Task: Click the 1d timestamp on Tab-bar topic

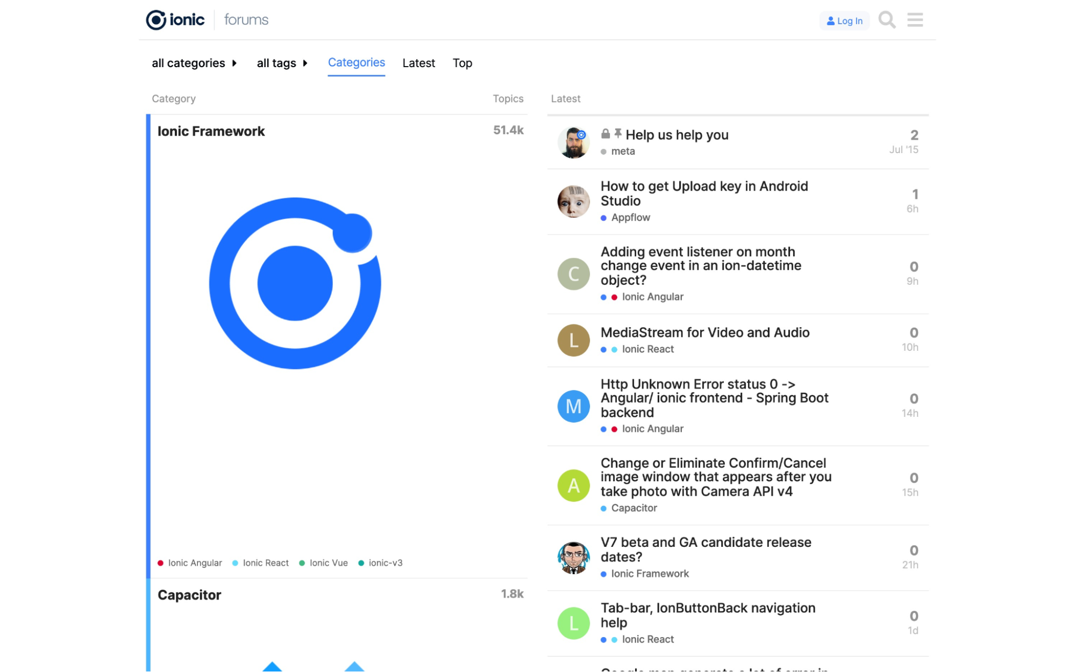Action: pos(913,631)
